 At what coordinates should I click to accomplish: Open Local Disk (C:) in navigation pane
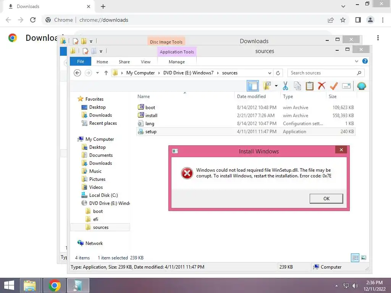[103, 195]
